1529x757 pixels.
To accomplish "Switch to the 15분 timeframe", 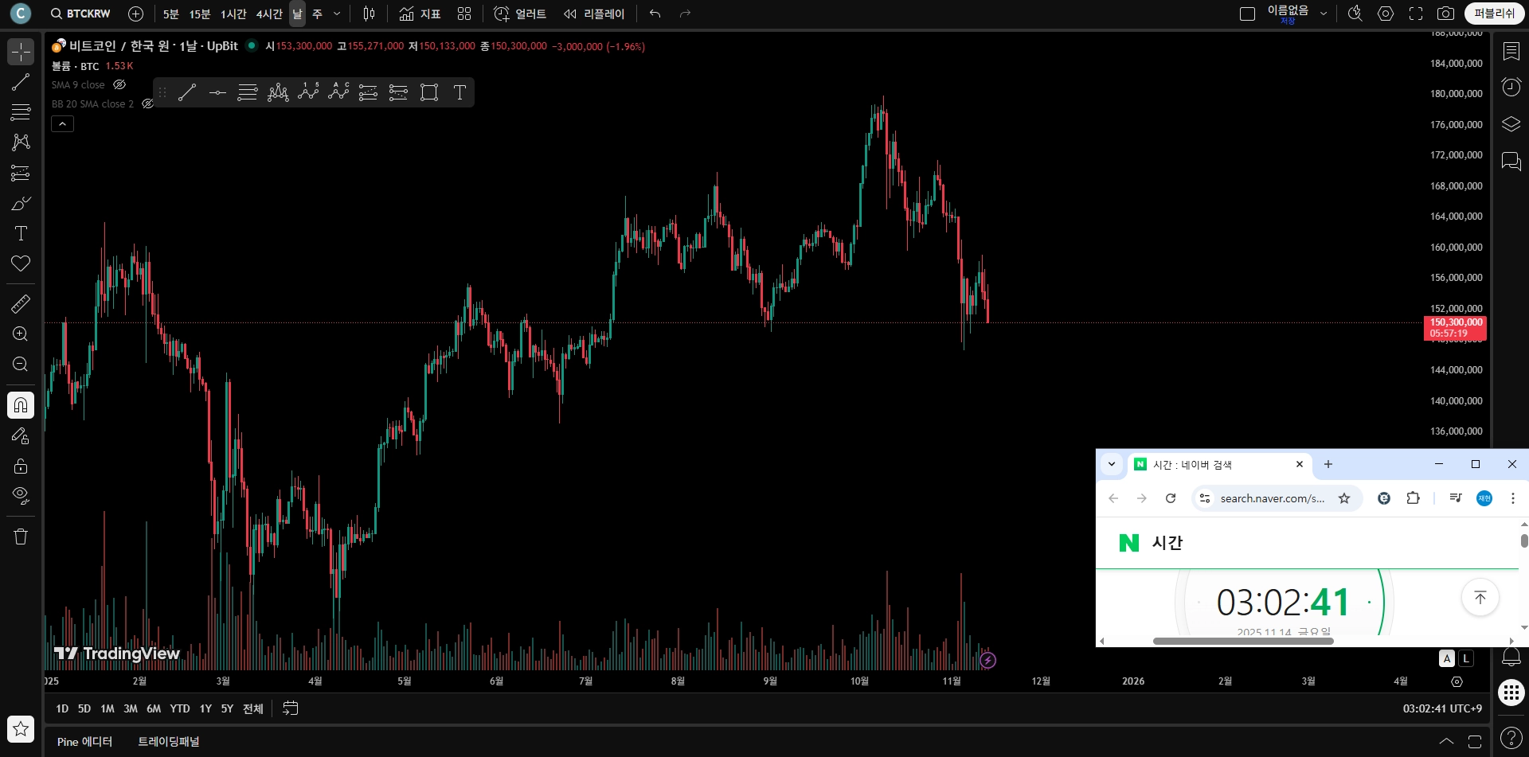I will tap(199, 14).
